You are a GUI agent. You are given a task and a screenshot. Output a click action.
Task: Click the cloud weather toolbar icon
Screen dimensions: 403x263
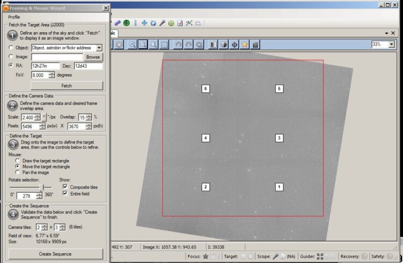(198, 23)
